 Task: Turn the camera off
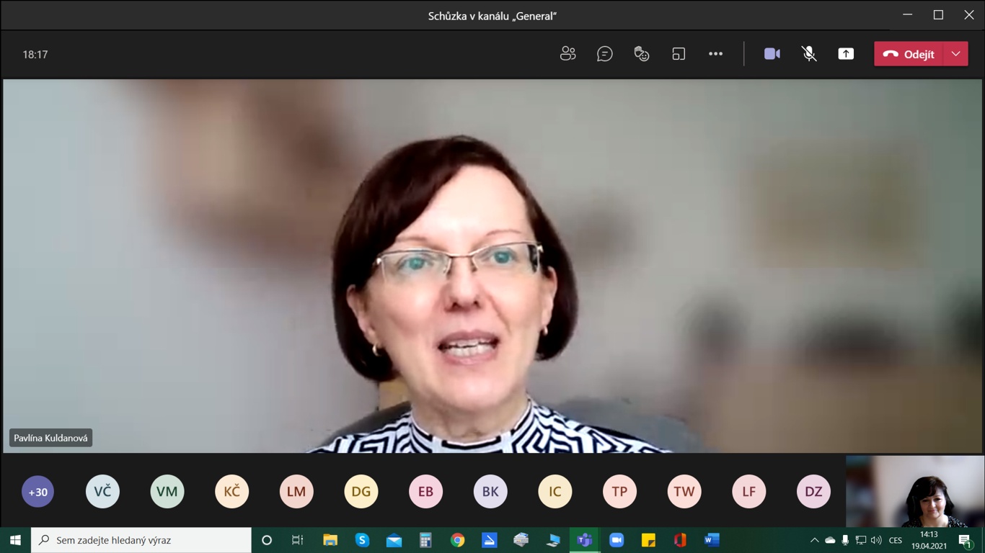coord(772,54)
